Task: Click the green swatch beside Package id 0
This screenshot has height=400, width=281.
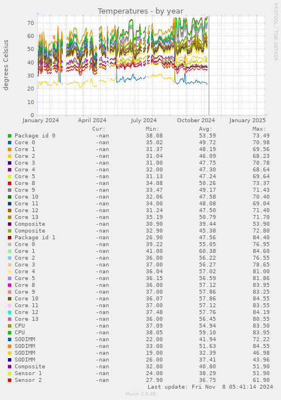Action: (x=10, y=136)
